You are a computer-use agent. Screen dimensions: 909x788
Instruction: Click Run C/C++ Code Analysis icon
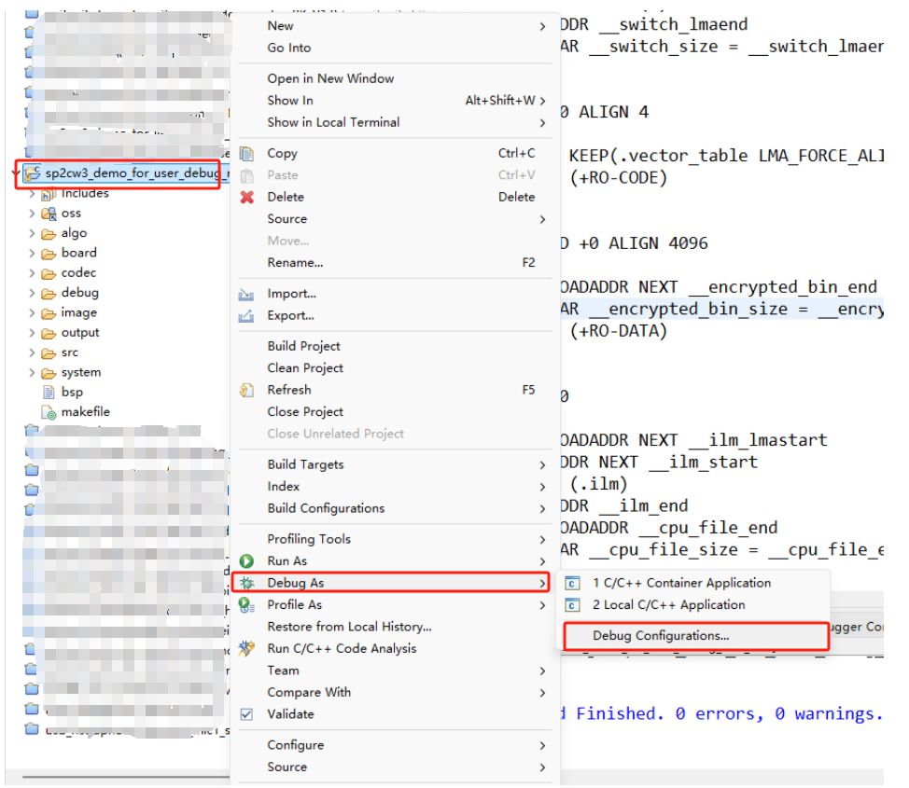[247, 649]
